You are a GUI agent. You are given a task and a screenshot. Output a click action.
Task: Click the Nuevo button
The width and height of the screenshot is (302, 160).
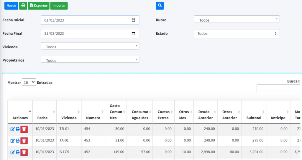point(11,6)
